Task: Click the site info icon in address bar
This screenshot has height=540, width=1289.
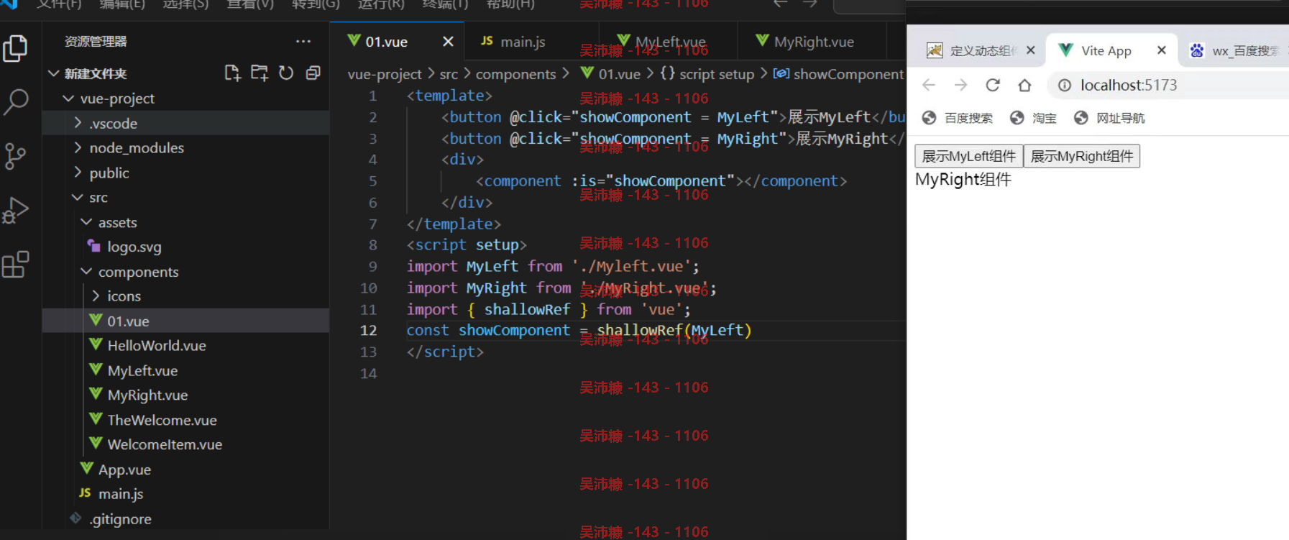Action: click(x=1065, y=85)
